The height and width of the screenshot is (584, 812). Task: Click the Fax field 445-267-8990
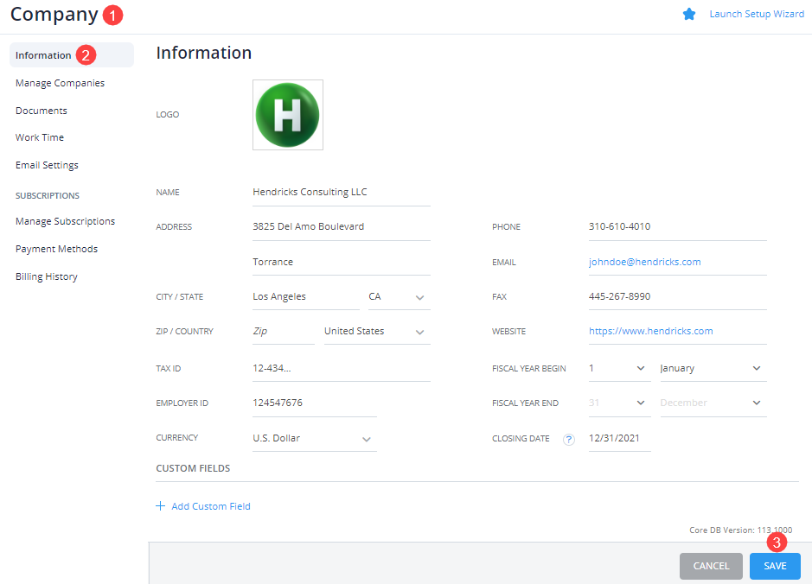coord(677,297)
